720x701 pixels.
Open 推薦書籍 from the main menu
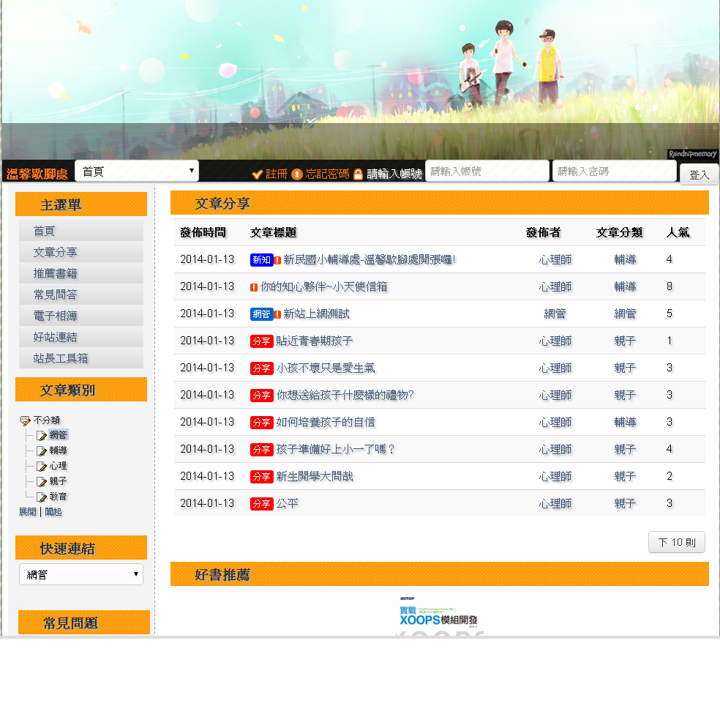tap(56, 273)
